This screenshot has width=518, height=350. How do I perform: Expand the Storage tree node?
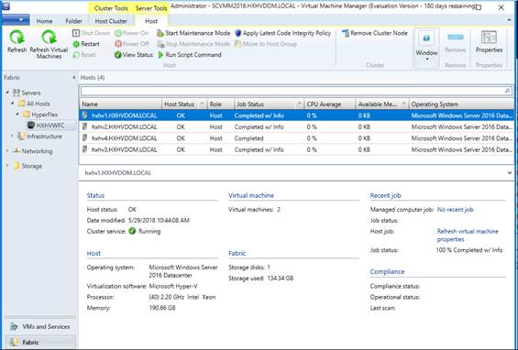click(x=7, y=166)
